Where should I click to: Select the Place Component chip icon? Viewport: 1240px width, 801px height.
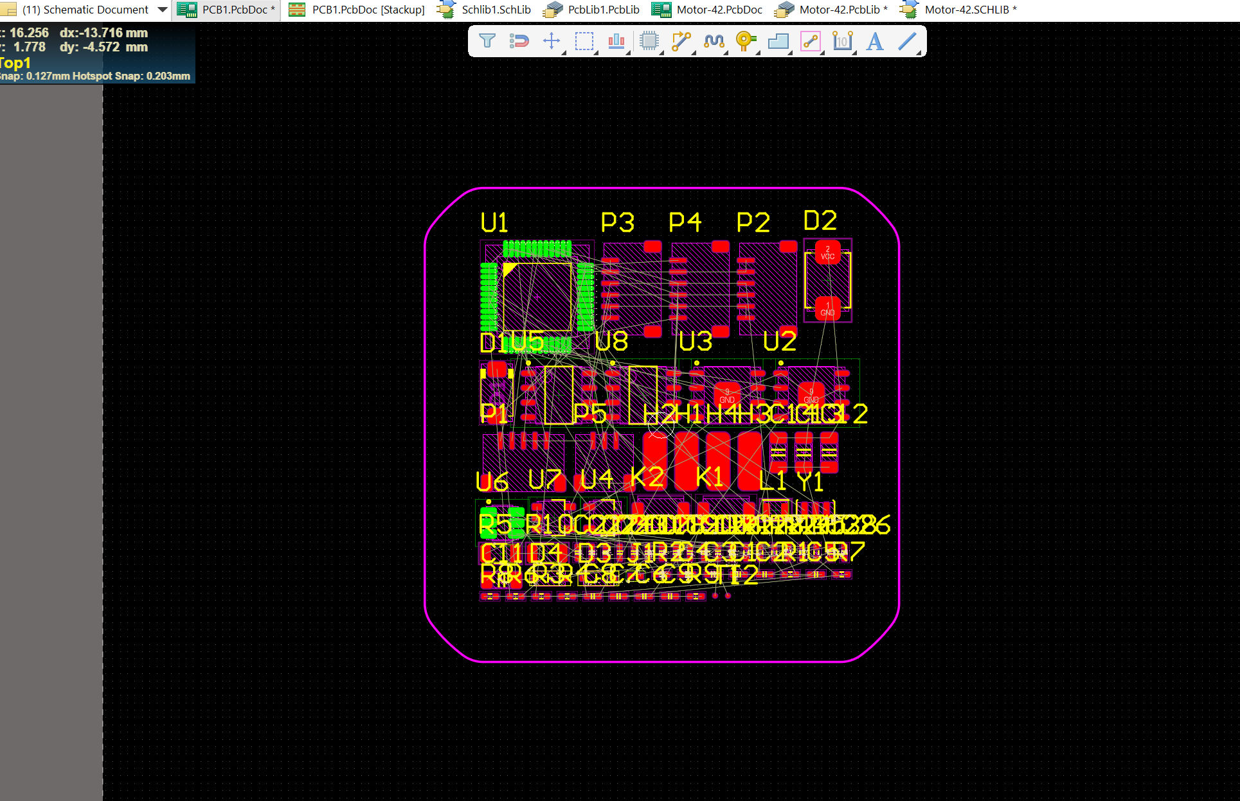click(649, 41)
